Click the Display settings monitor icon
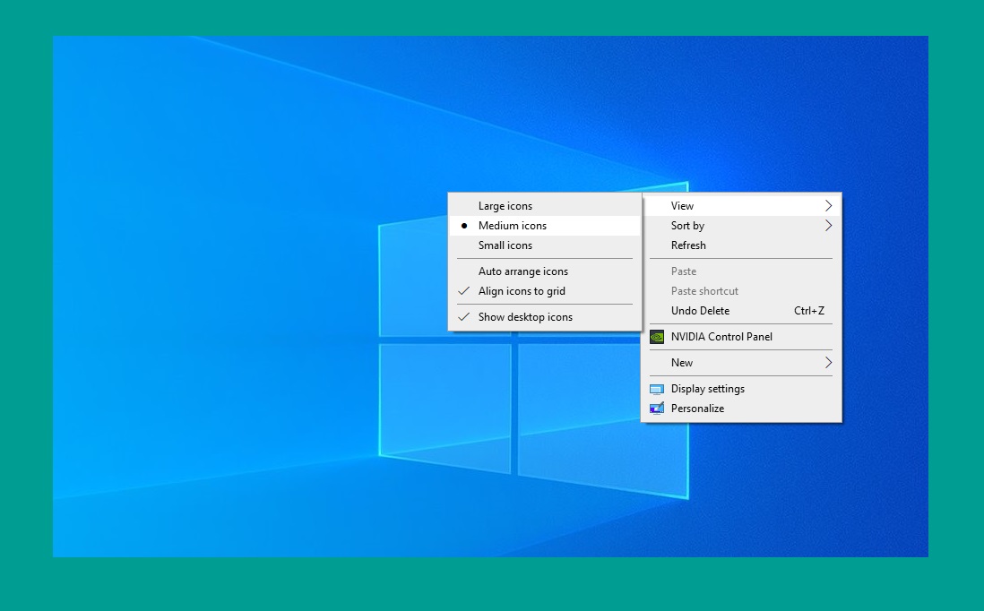The image size is (984, 611). pos(656,389)
